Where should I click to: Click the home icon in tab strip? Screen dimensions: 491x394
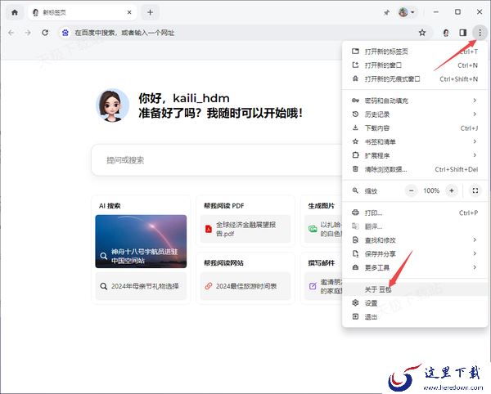[14, 12]
